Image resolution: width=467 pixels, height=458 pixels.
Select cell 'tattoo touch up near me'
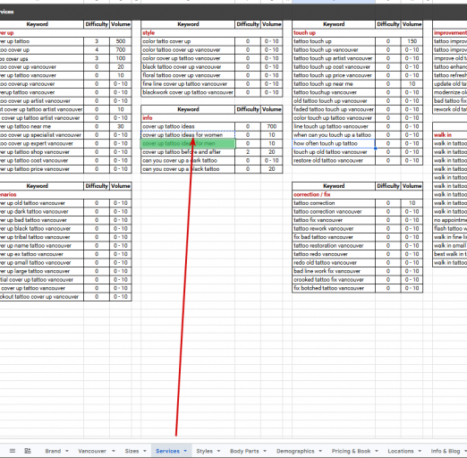point(334,84)
